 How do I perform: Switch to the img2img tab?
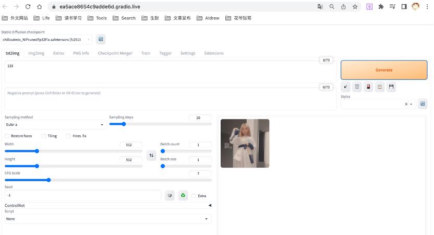(36, 53)
